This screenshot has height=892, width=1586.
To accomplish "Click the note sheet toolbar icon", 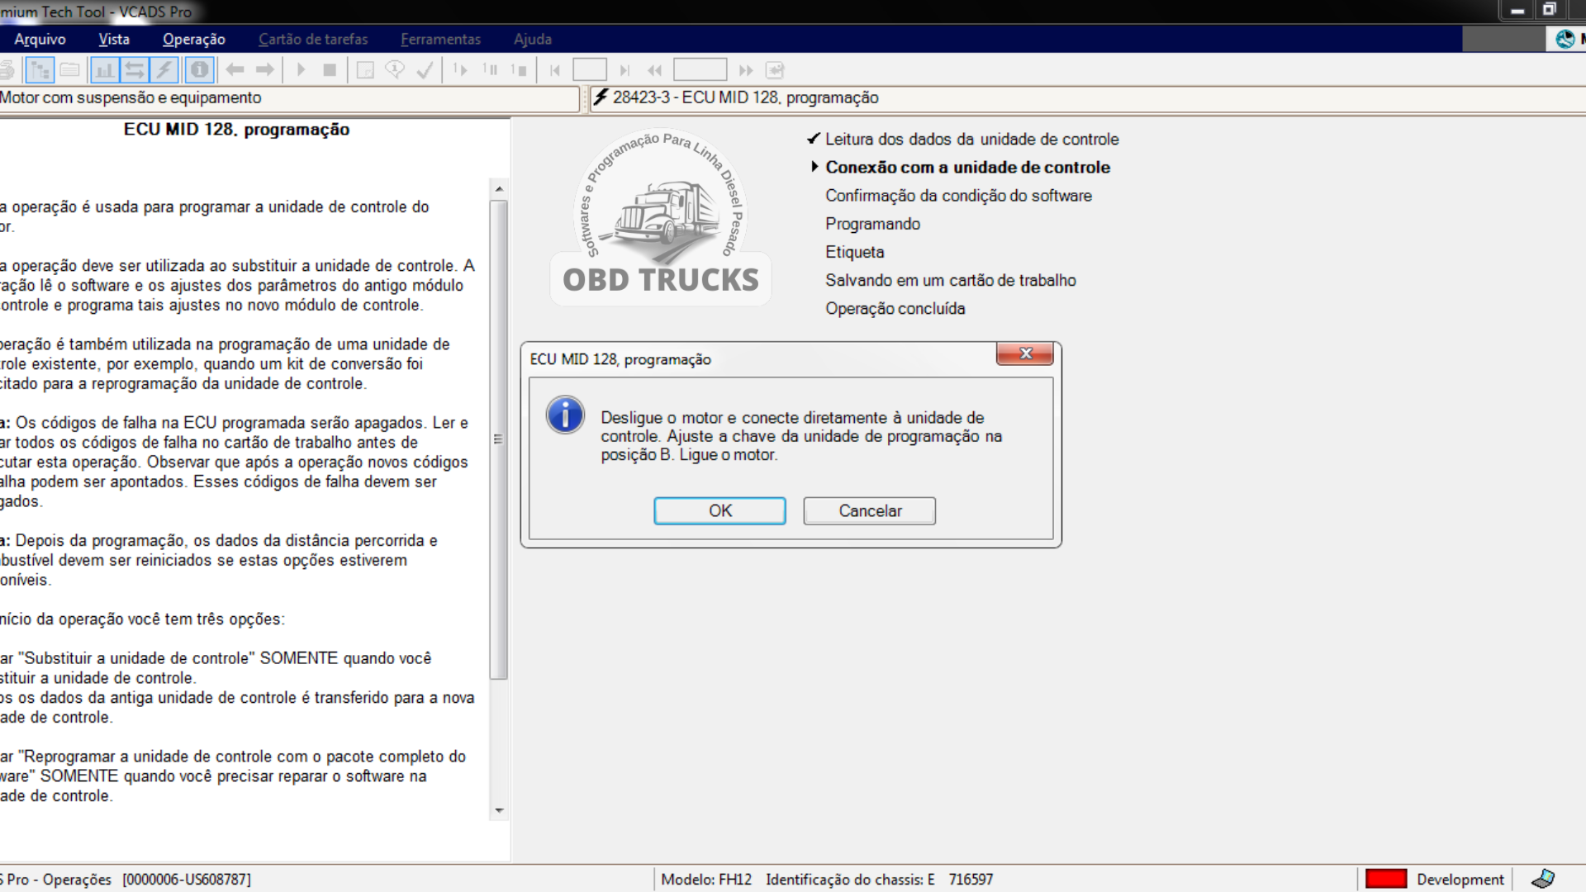I will click(x=365, y=70).
